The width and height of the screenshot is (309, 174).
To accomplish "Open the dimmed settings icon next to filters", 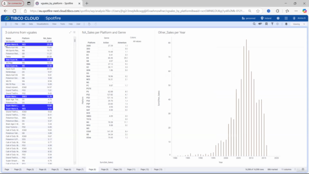I will point(278,24).
